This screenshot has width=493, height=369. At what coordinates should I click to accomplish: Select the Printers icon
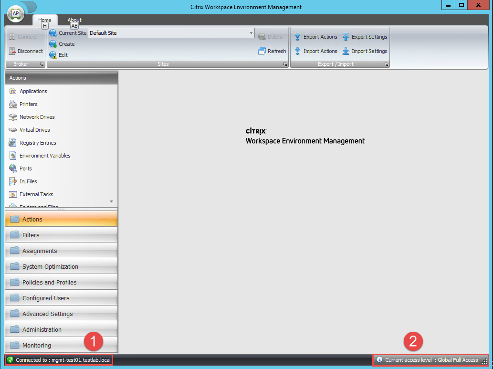(x=13, y=104)
